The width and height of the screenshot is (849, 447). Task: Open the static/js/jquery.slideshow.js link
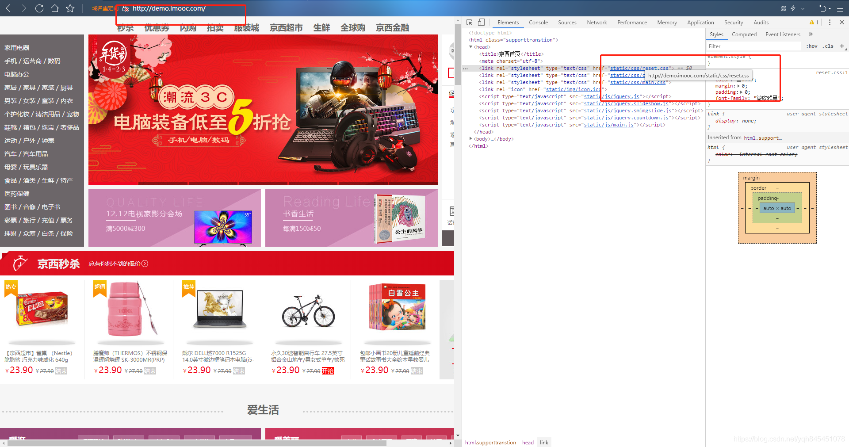point(626,103)
